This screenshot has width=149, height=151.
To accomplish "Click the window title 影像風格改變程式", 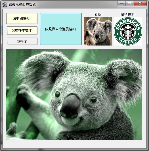I will (x=22, y=5).
